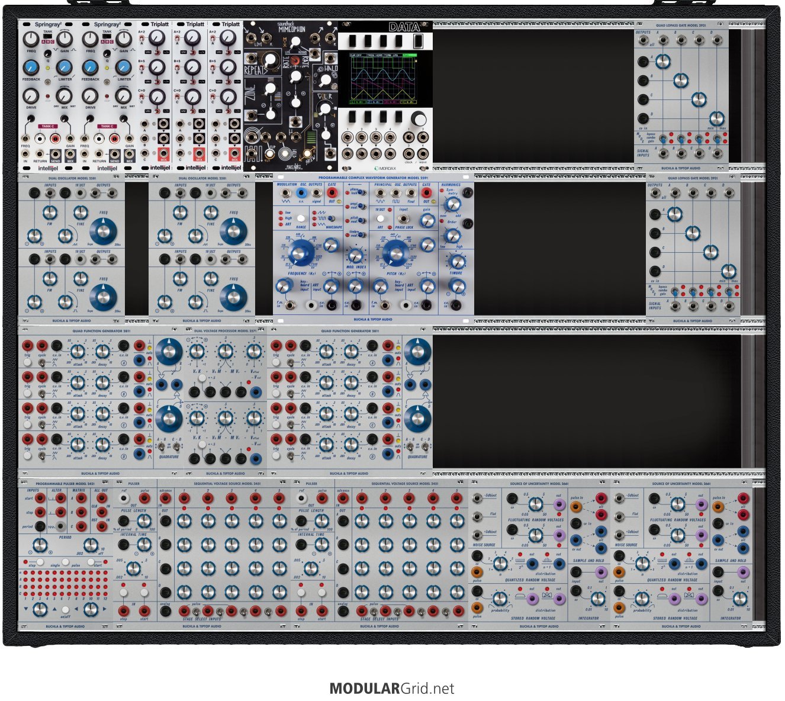Viewport: 785px width, 701px height.
Task: Push the step button on Programmable Pulser
Action: [40, 562]
